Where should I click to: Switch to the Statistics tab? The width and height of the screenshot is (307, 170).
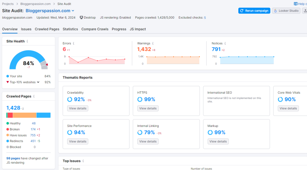tap(70, 29)
